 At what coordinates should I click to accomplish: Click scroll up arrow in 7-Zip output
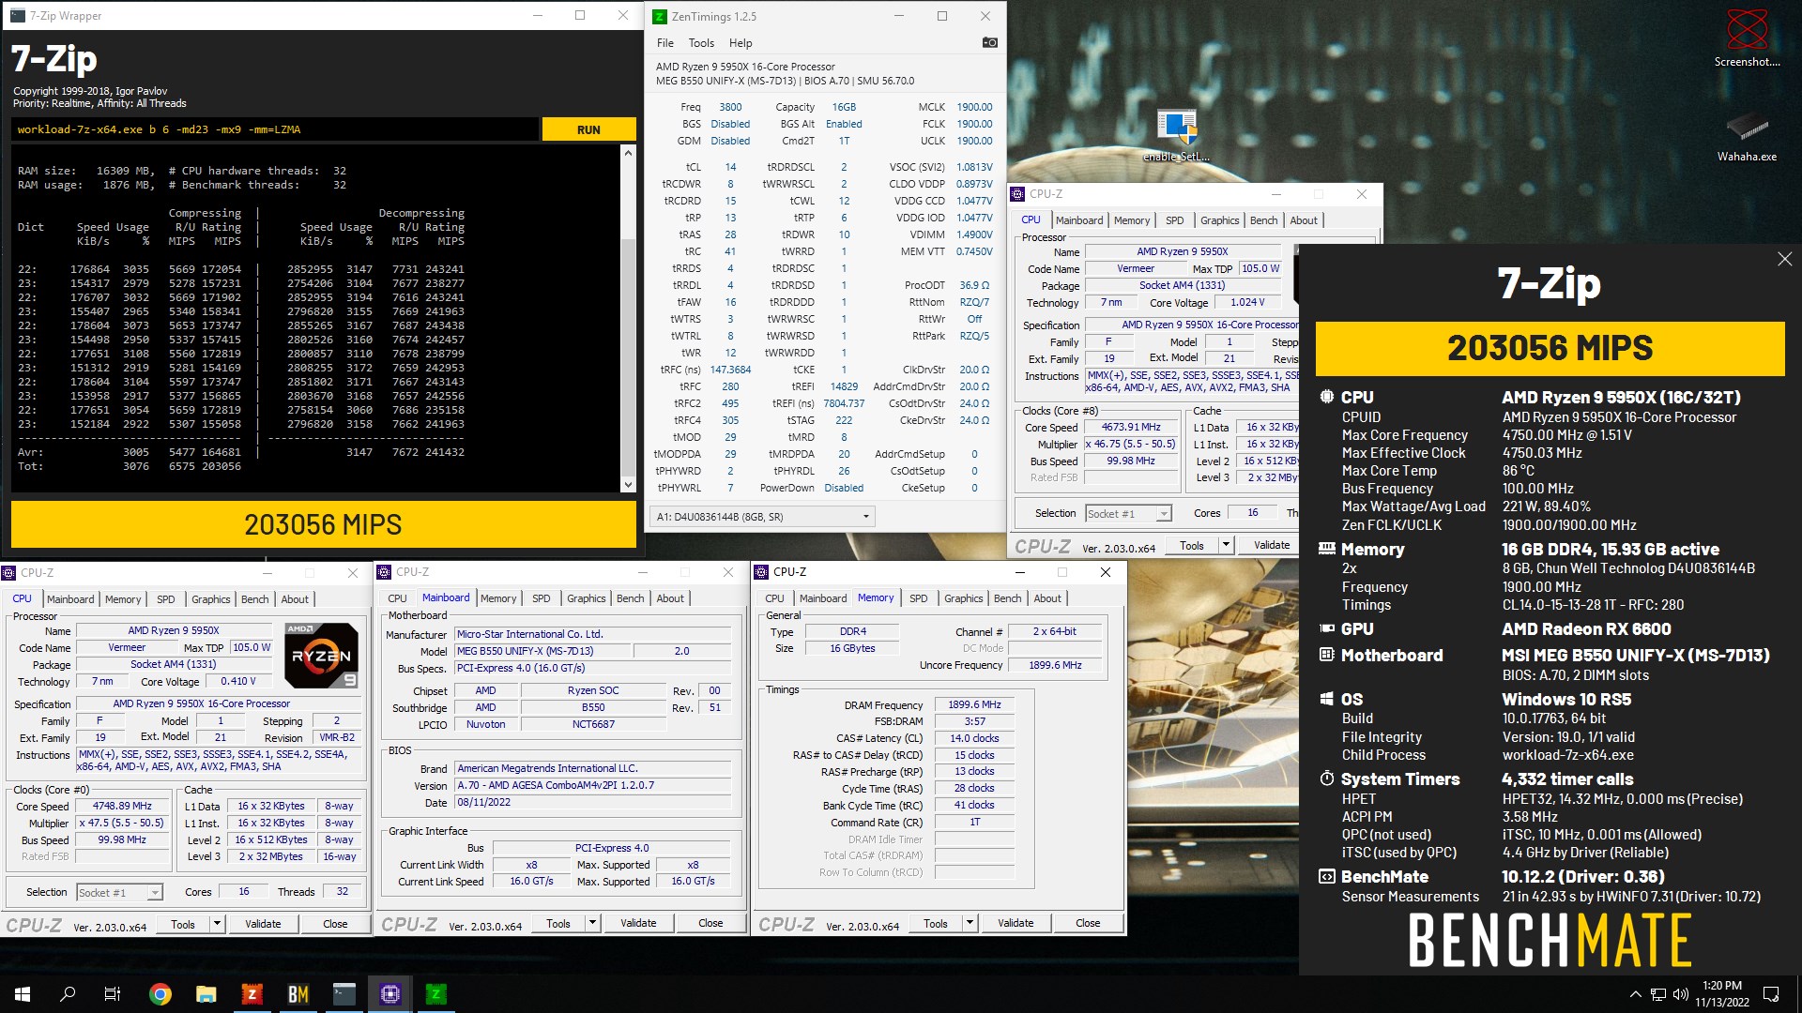click(x=628, y=151)
